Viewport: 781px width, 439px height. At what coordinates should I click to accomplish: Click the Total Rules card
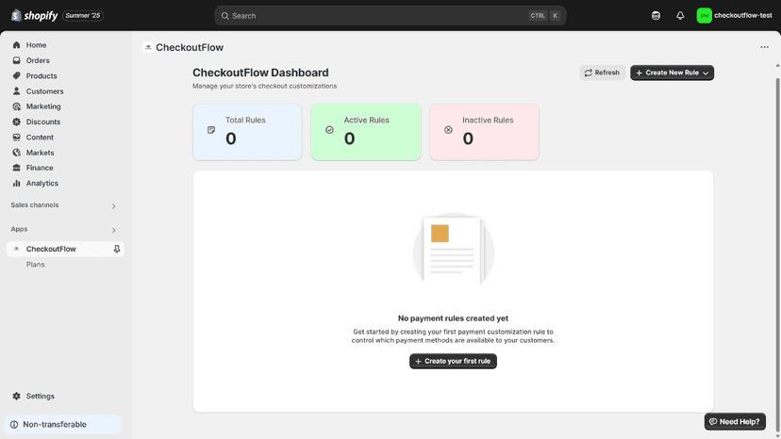(247, 132)
